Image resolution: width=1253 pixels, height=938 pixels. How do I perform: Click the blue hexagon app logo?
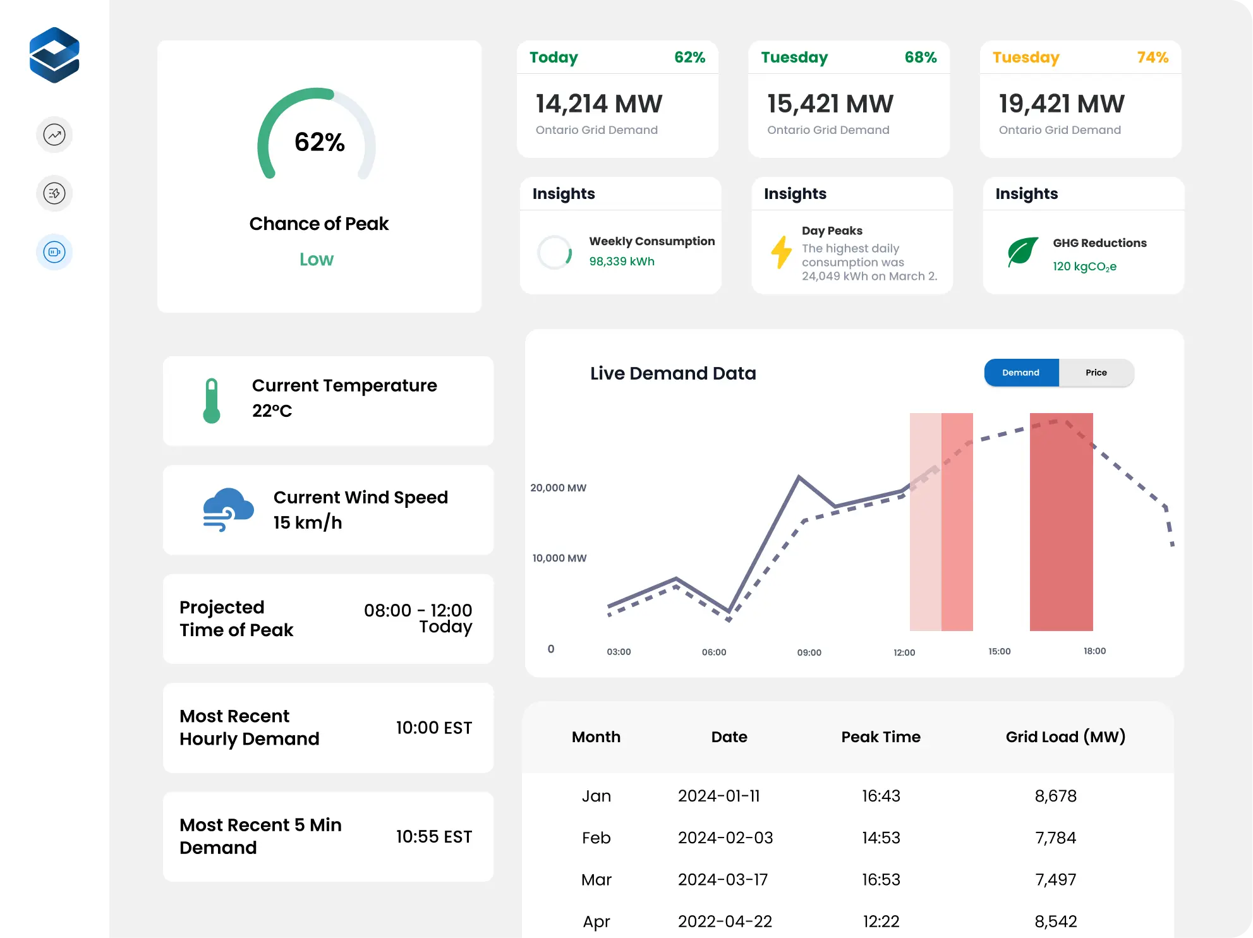54,55
